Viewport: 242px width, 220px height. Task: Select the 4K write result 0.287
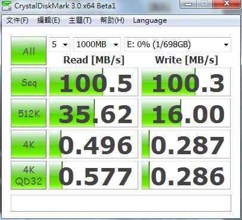(x=186, y=144)
